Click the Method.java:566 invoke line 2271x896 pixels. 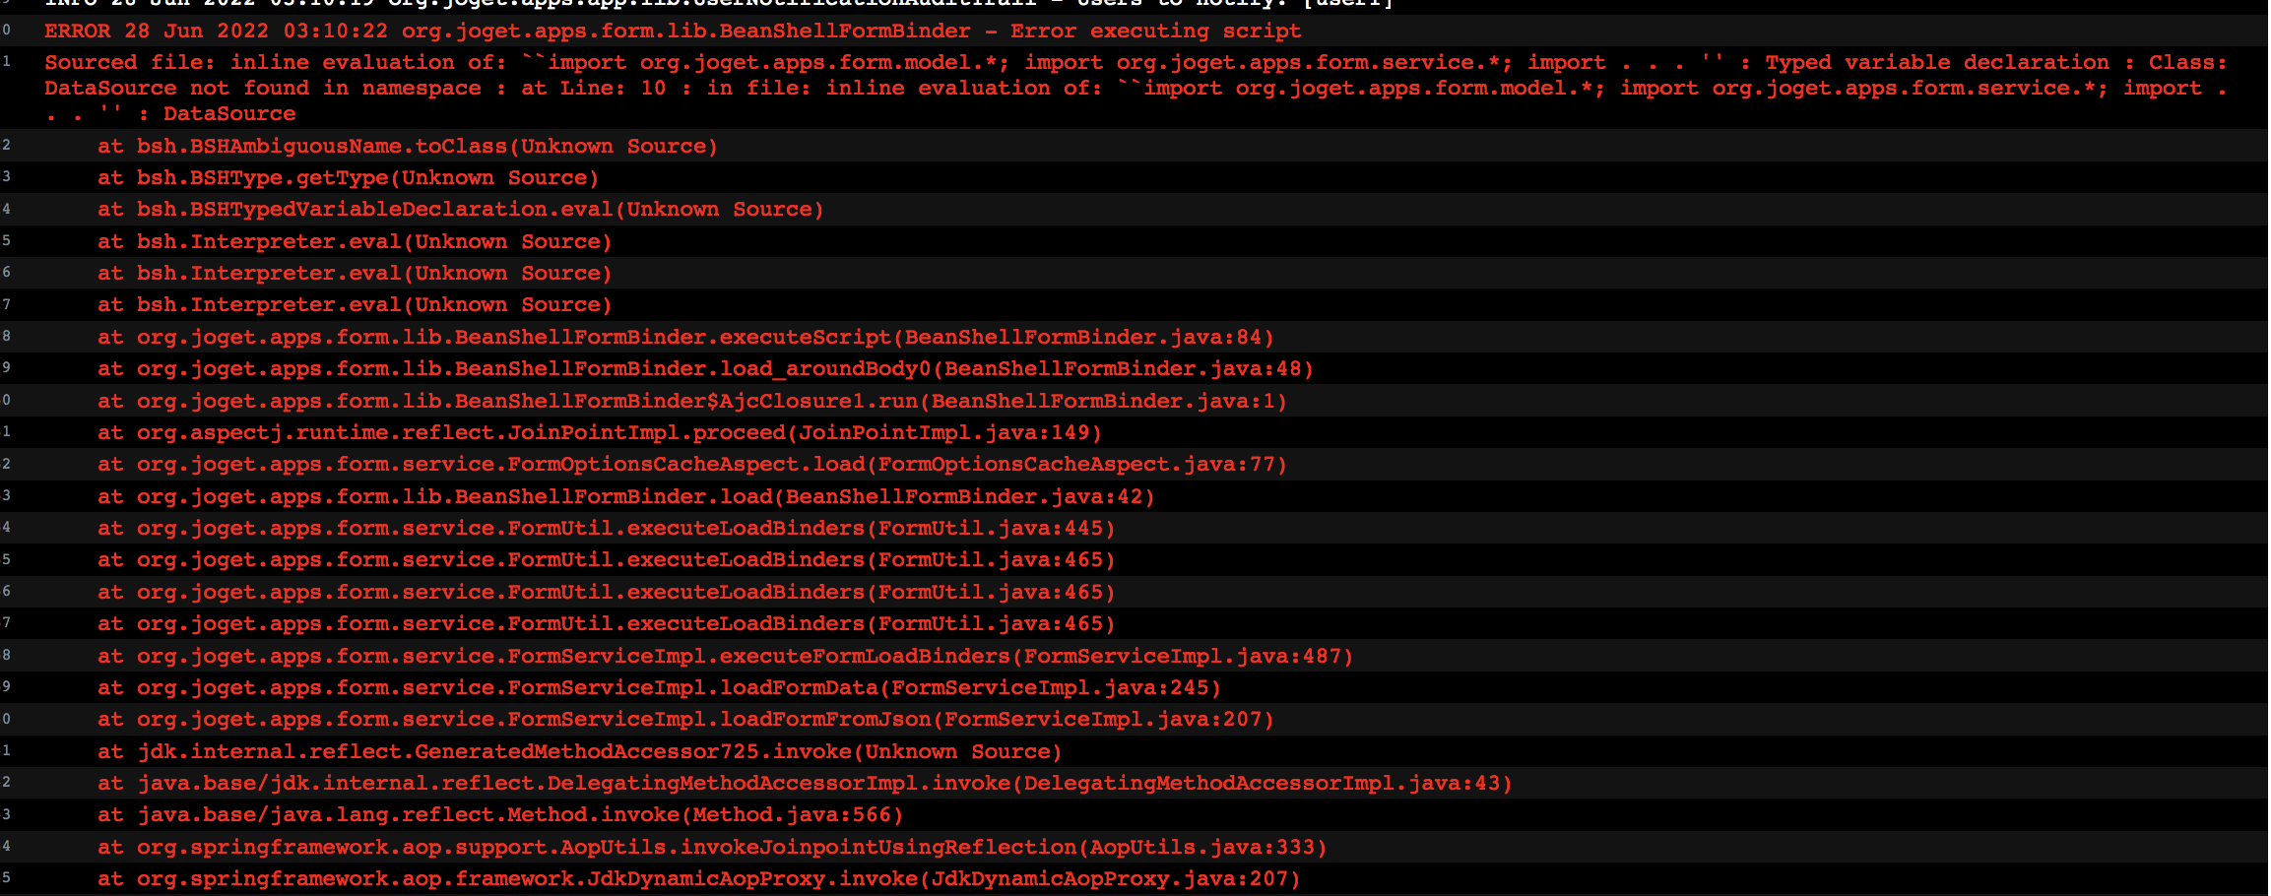(500, 814)
